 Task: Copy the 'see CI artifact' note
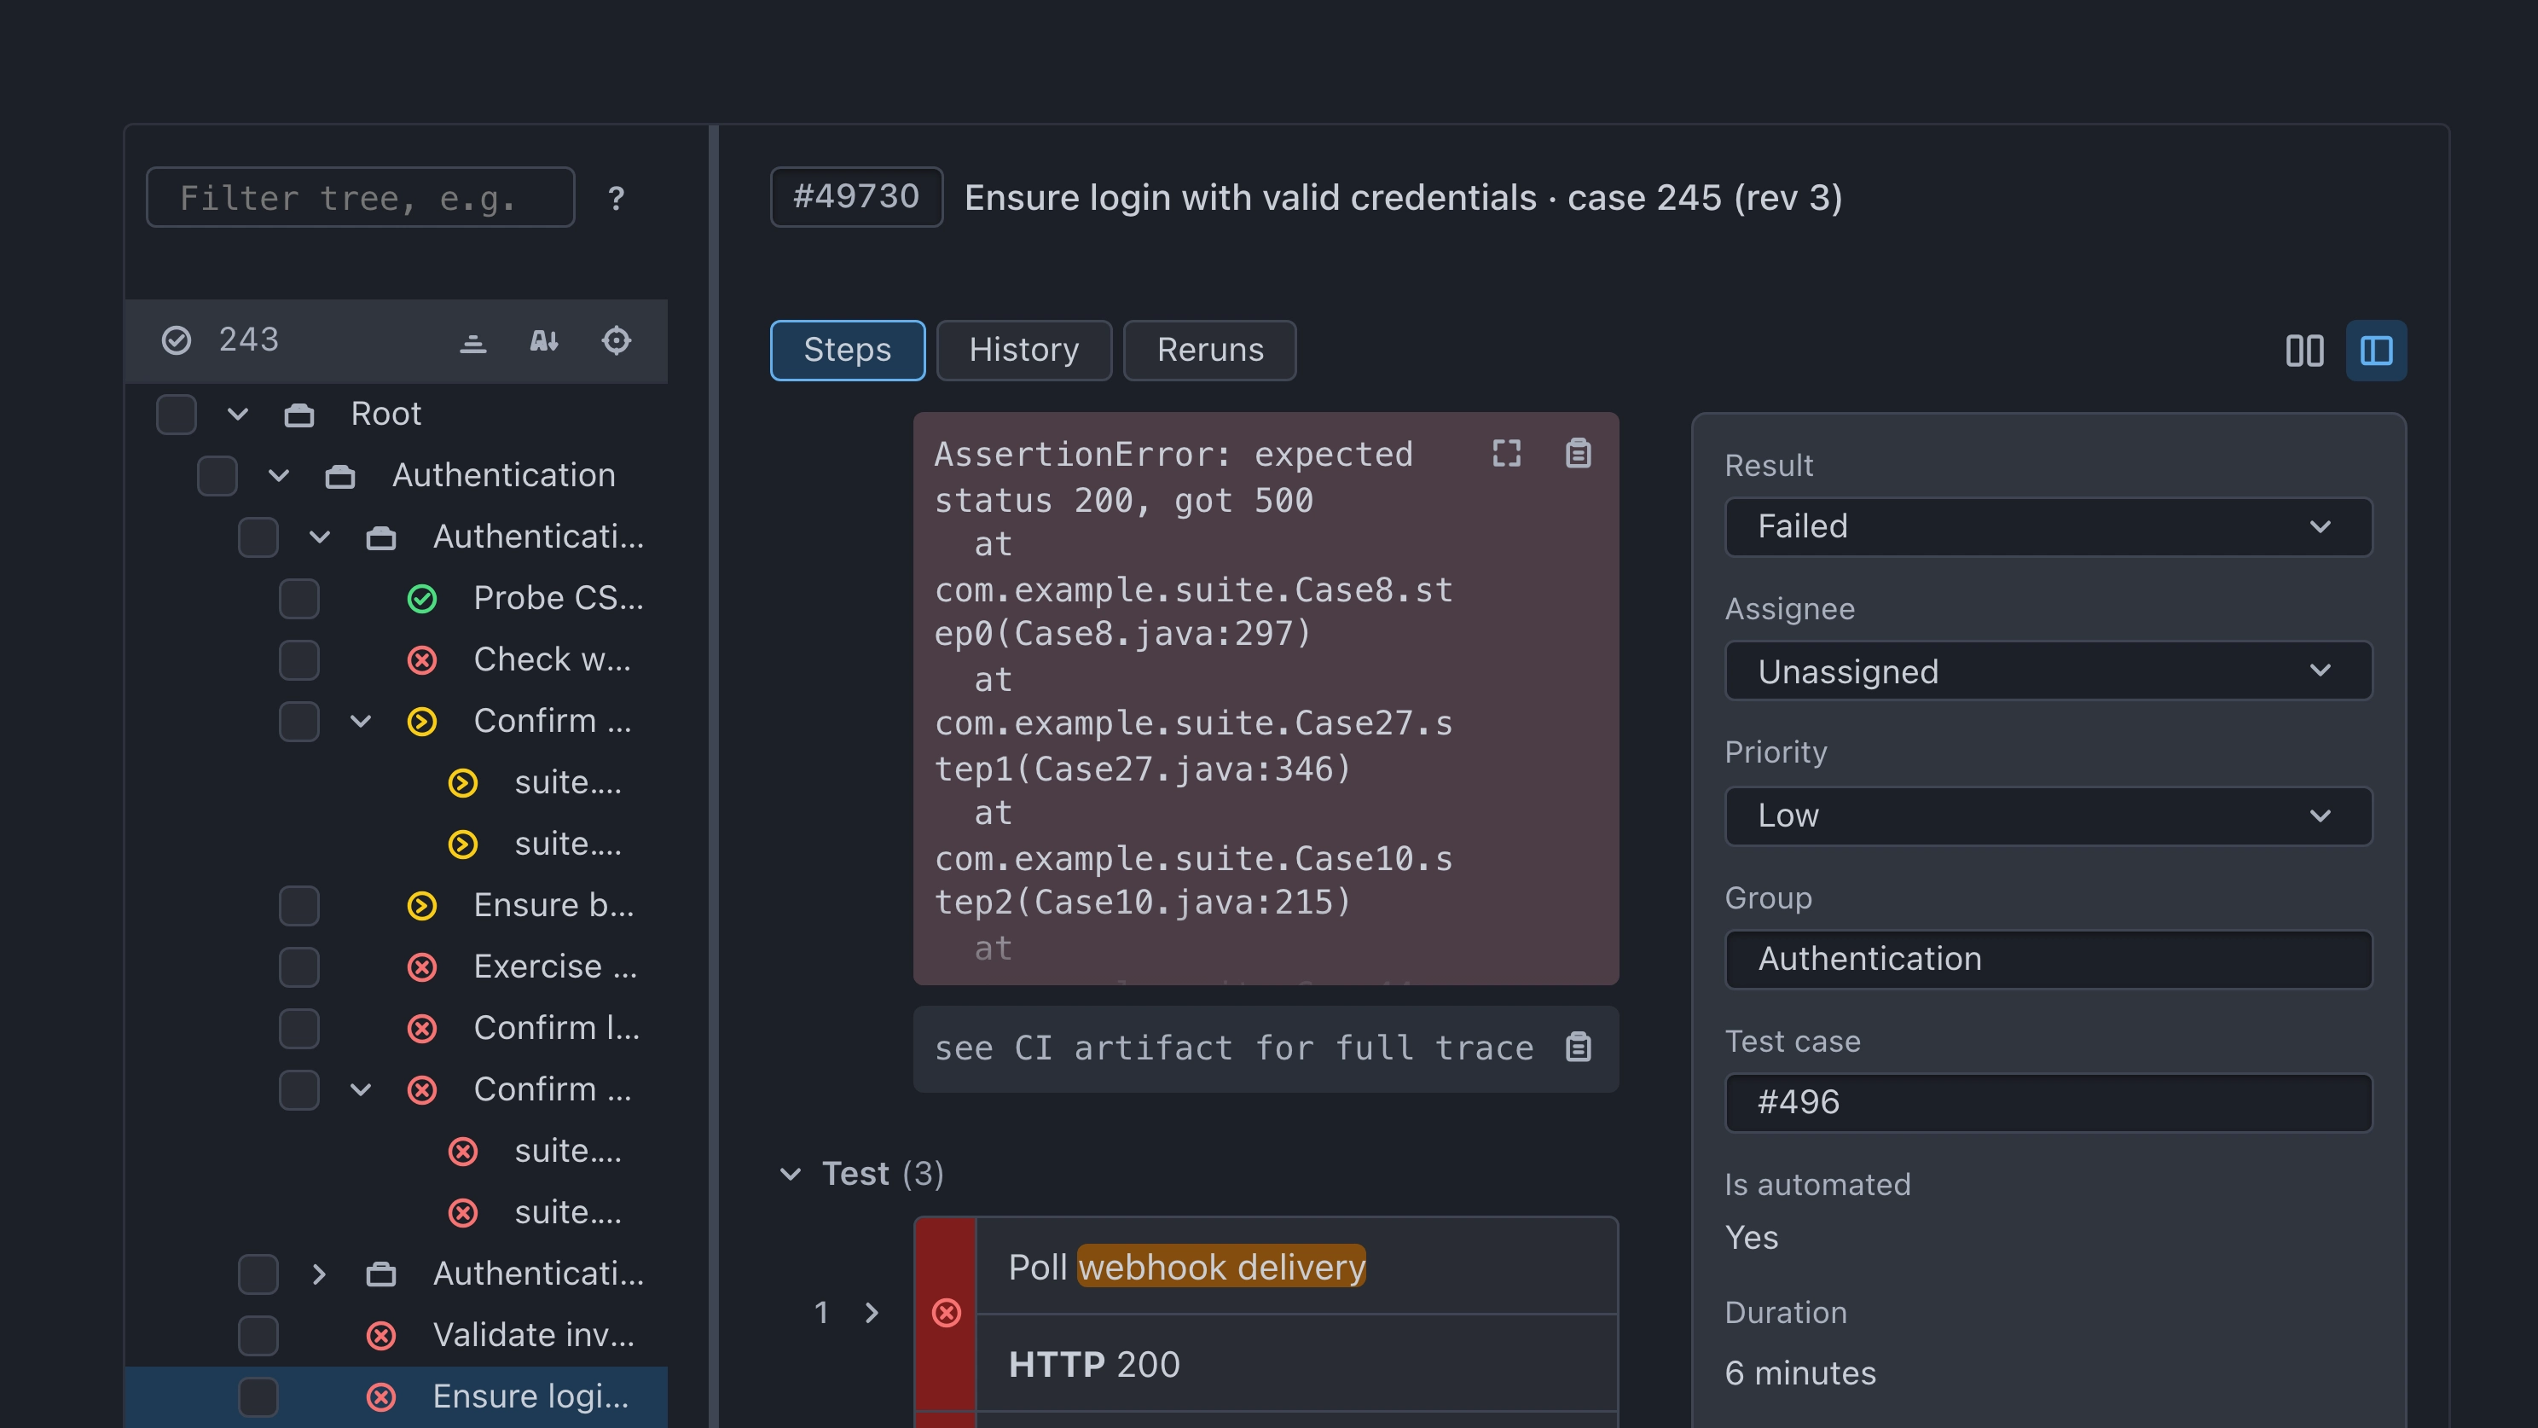point(1579,1047)
